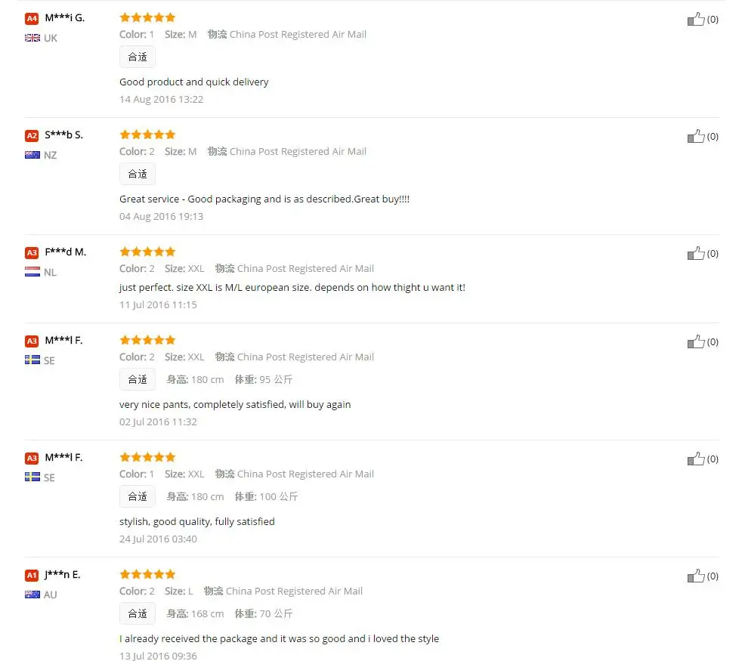The height and width of the screenshot is (661, 745).
Task: Upvote J***n E. review from AU
Action: 696,576
